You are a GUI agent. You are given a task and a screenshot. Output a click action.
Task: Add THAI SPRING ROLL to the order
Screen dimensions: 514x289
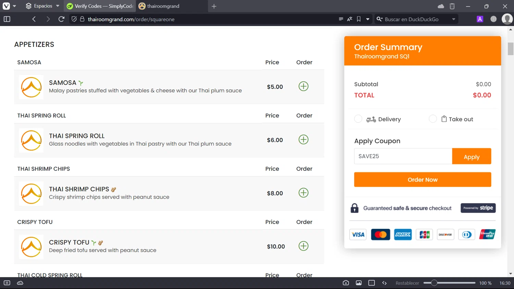tap(304, 139)
